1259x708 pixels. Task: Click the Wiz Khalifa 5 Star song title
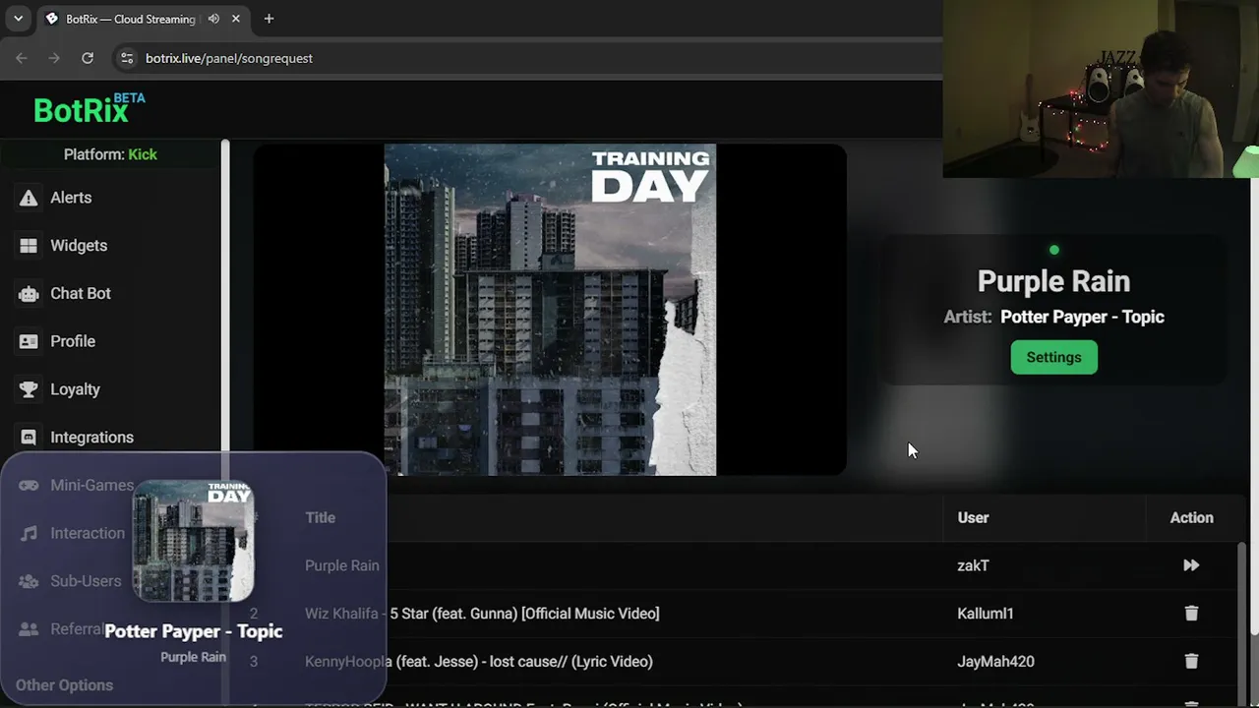pos(482,614)
